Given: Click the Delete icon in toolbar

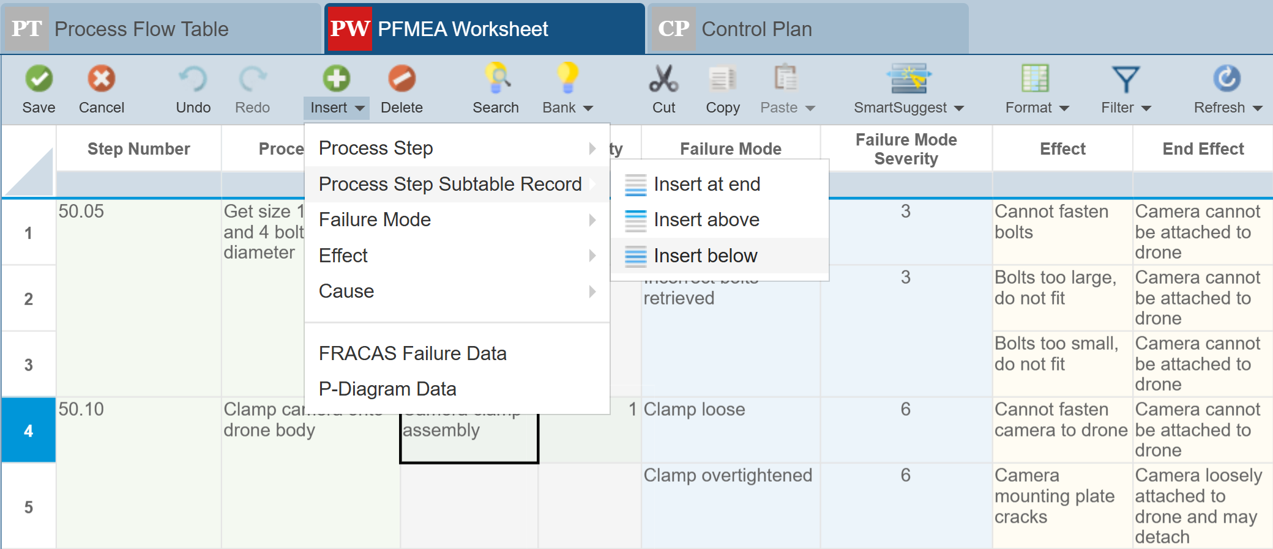Looking at the screenshot, I should click(401, 79).
